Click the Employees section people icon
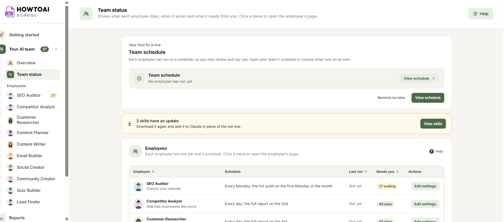Image resolution: width=504 pixels, height=222 pixels. (135, 151)
